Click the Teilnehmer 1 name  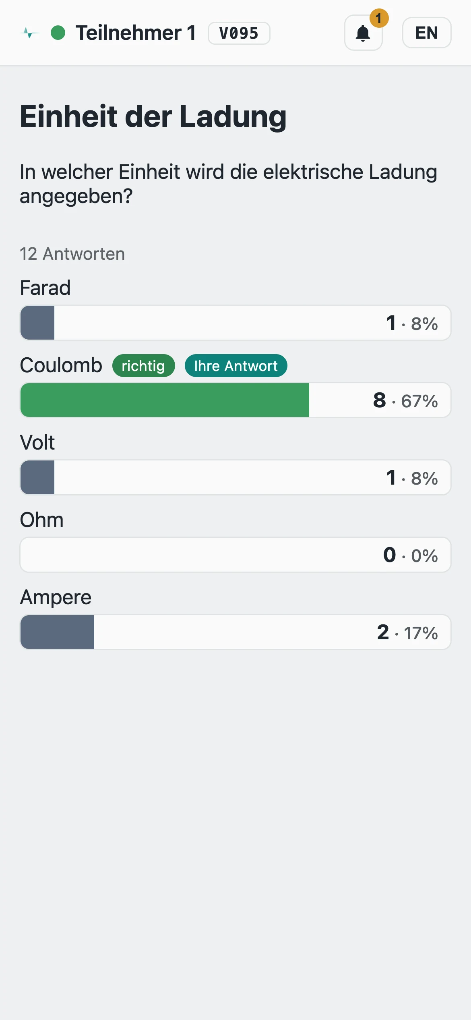click(136, 33)
